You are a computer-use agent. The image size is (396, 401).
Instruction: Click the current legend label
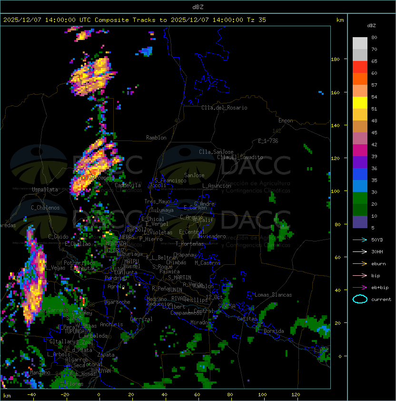(x=381, y=300)
